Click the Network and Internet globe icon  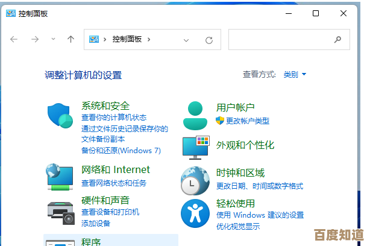pos(60,176)
